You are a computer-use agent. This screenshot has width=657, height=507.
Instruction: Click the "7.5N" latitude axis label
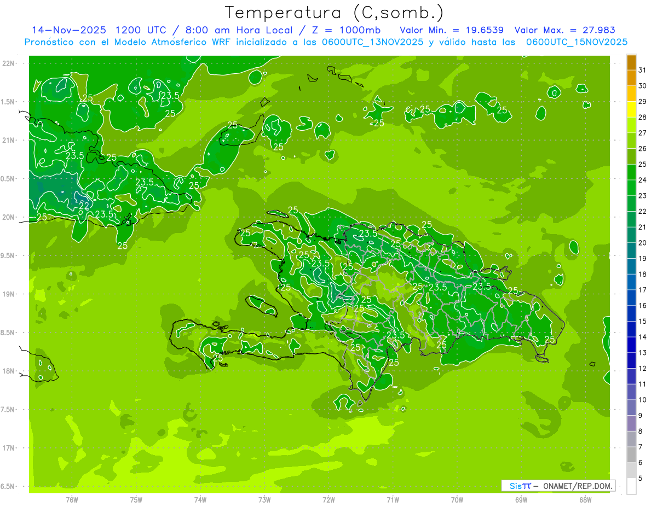point(8,410)
